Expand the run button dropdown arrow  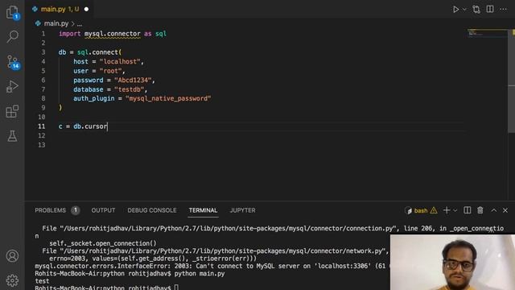click(x=464, y=10)
